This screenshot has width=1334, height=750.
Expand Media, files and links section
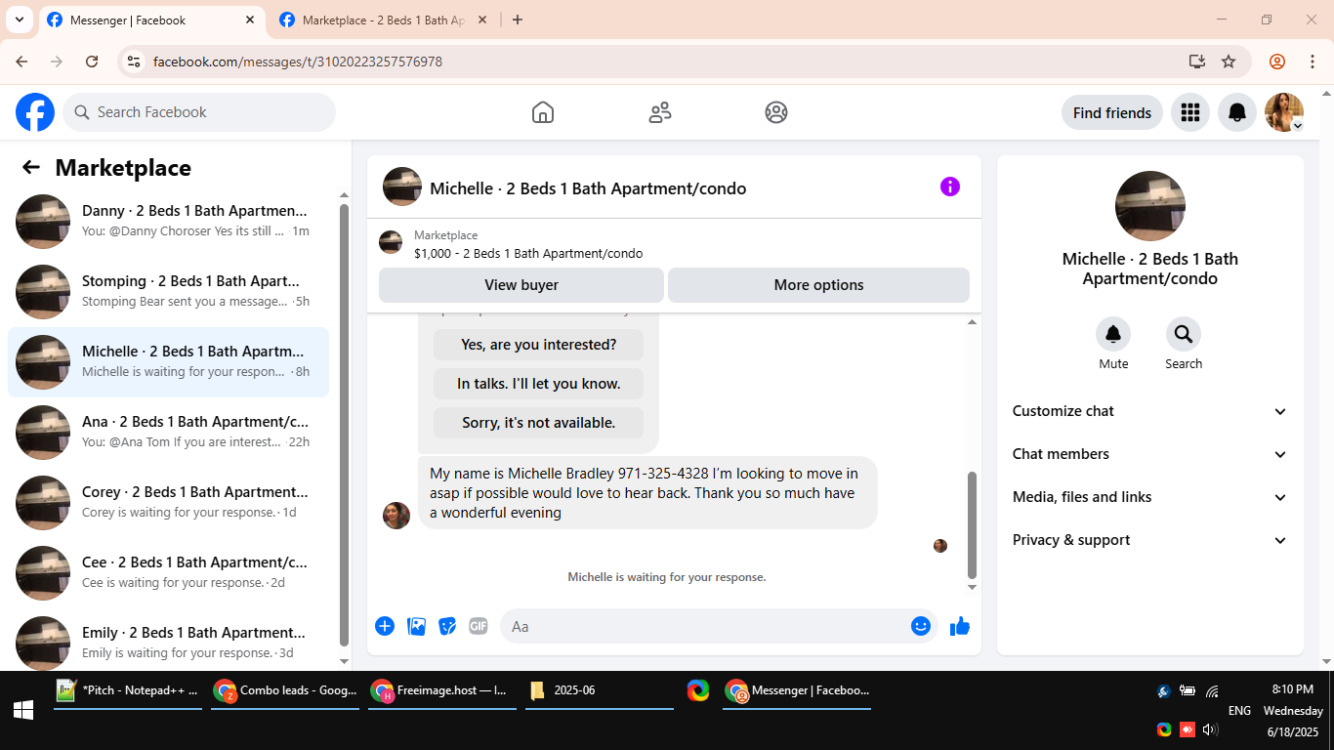[x=1150, y=497]
